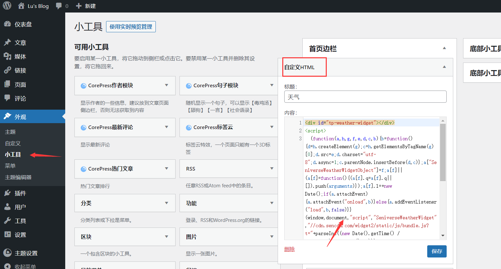Screen dimensions: 501x269
Task: Open the 主题 submenu item
Action: click(10, 132)
